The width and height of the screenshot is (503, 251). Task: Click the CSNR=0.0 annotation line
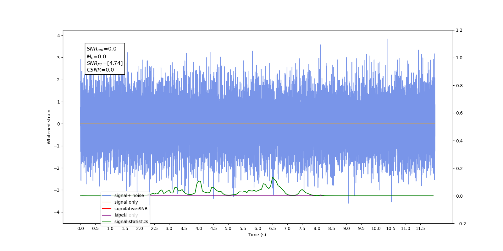click(100, 70)
